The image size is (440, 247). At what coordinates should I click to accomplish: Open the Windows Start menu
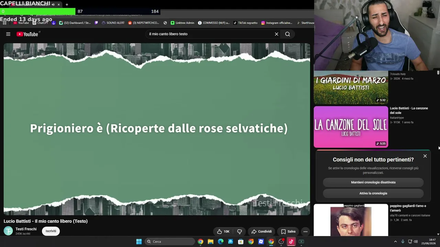tap(139, 242)
